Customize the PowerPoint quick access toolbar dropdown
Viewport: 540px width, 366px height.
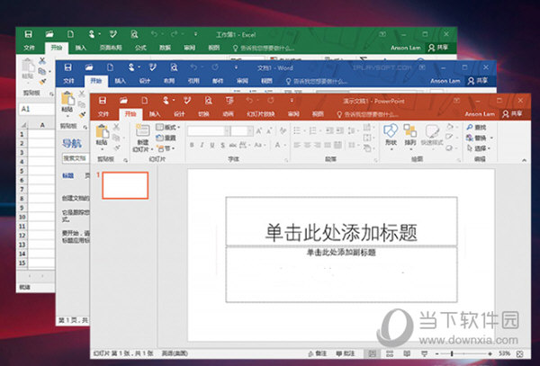292,101
